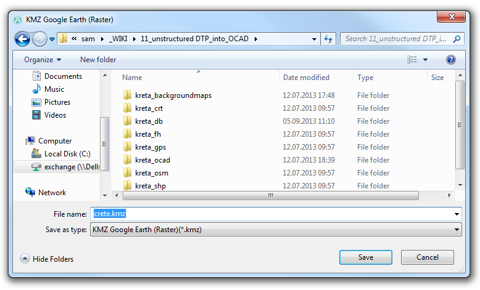The height and width of the screenshot is (290, 480).
Task: Click the Cancel button
Action: pyautogui.click(x=428, y=257)
